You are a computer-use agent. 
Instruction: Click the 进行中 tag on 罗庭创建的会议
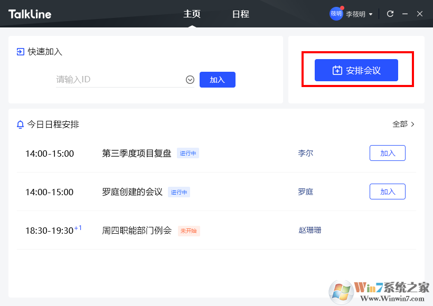tap(179, 192)
